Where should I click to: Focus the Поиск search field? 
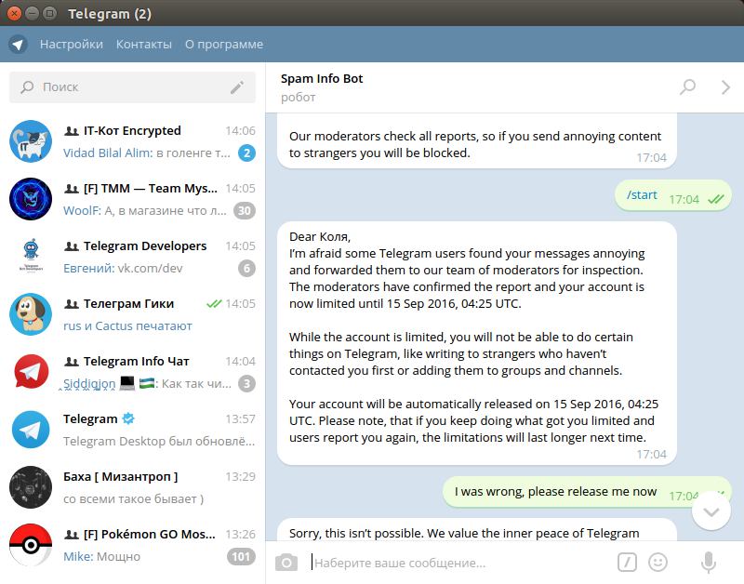tap(132, 87)
